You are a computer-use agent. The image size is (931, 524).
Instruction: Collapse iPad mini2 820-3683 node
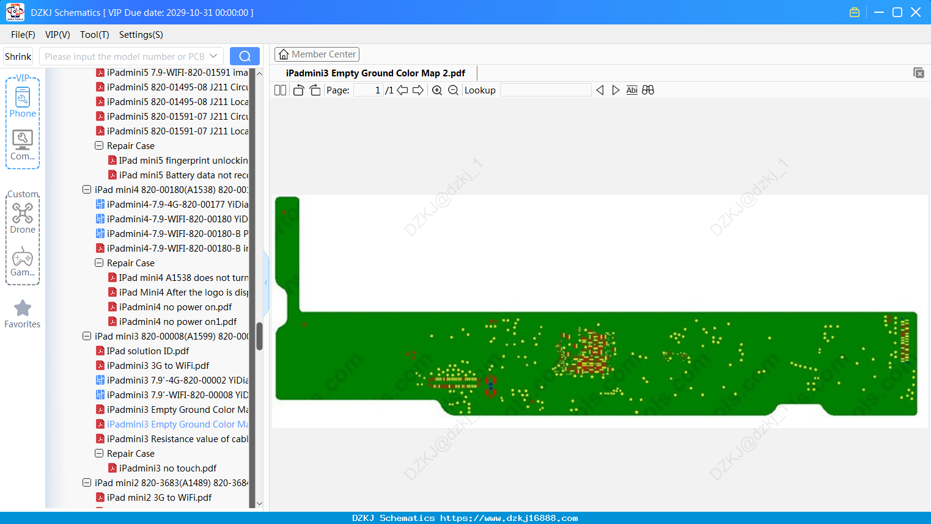click(87, 483)
